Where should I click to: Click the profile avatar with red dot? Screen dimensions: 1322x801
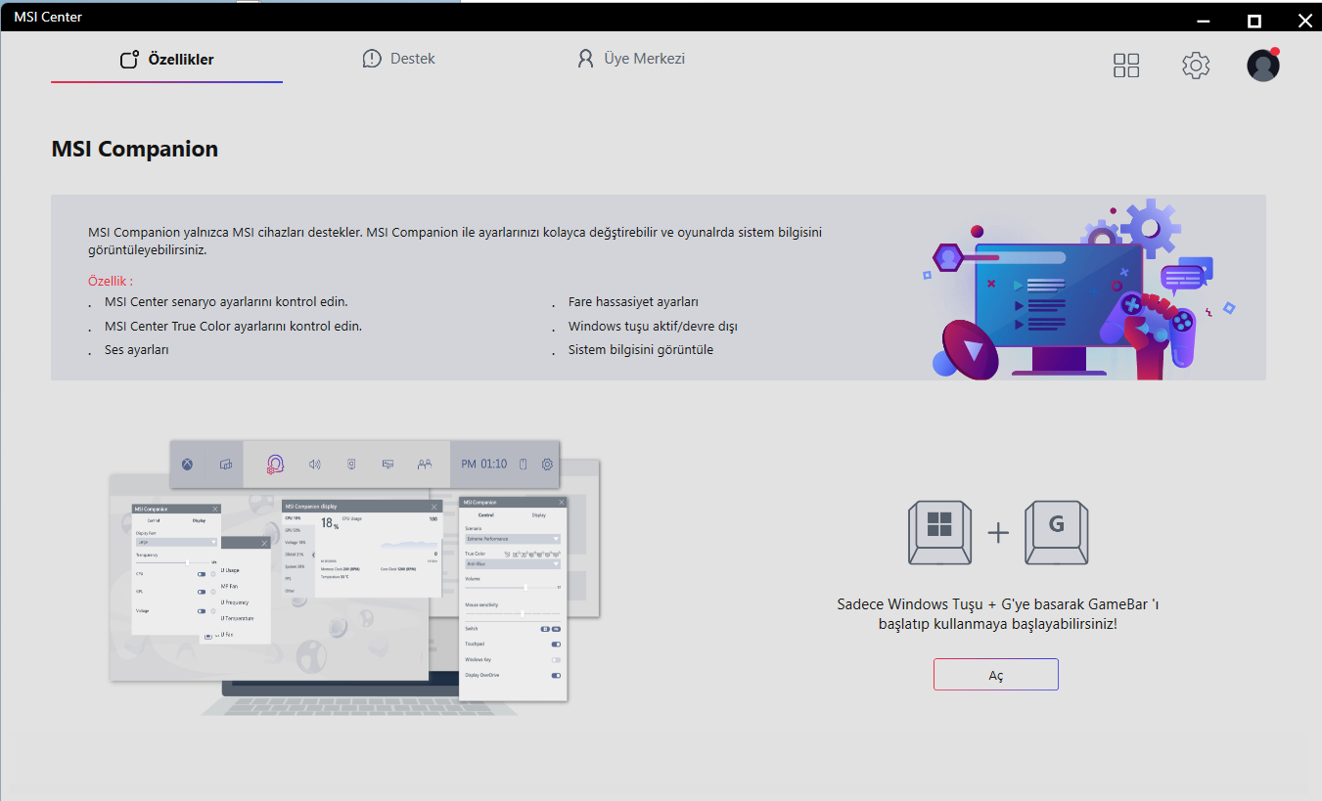coord(1263,65)
